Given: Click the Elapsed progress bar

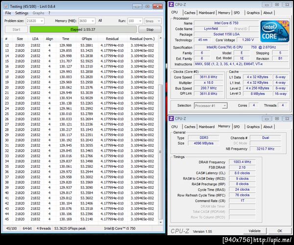Looking at the screenshot, I should 83,29.
